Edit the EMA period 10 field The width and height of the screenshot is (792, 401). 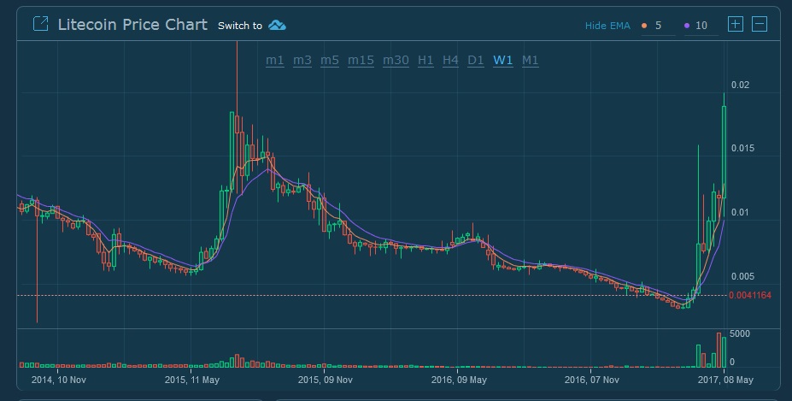701,26
